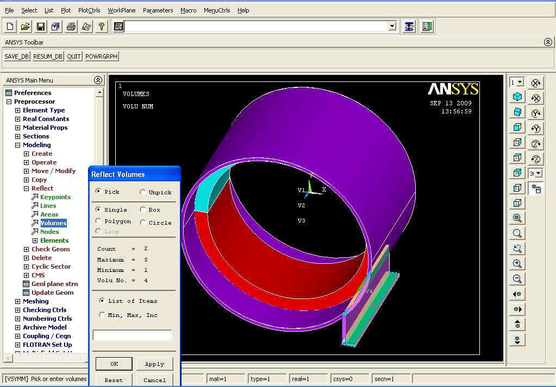Open the Pan-Zoom-Rotate toolbar icon
556x387 pixels.
[55, 27]
